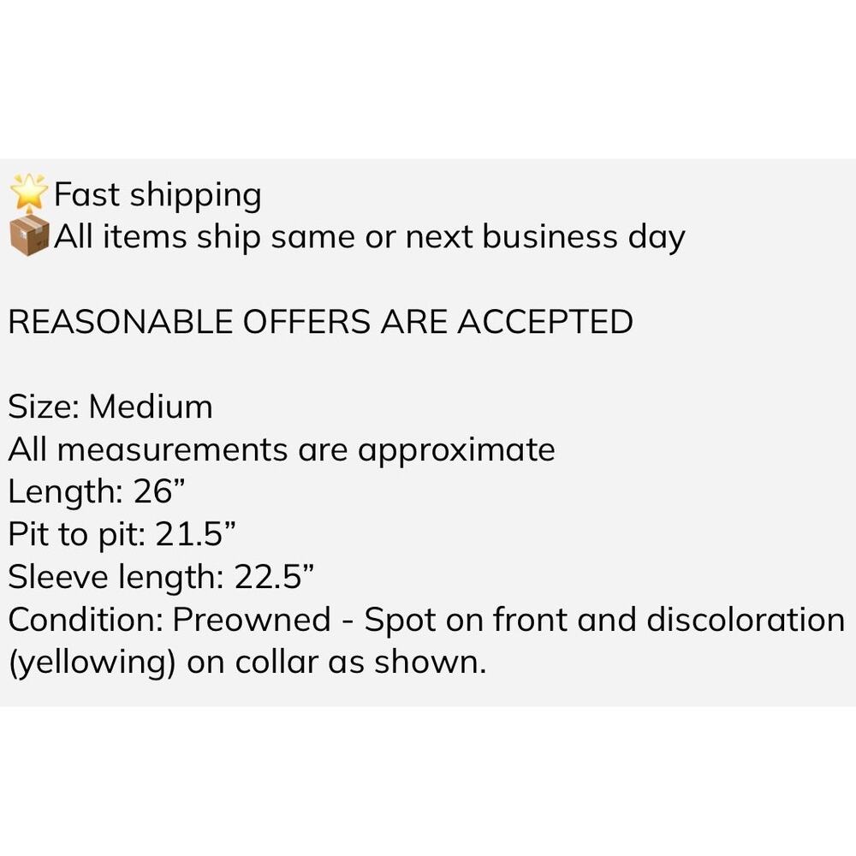
Task: Click the cardboard package emoji
Action: 29,237
